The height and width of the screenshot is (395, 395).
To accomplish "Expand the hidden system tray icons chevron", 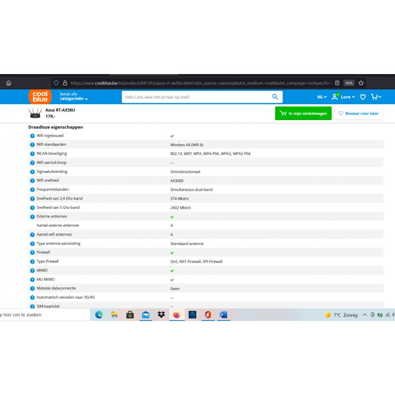I will click(x=365, y=315).
